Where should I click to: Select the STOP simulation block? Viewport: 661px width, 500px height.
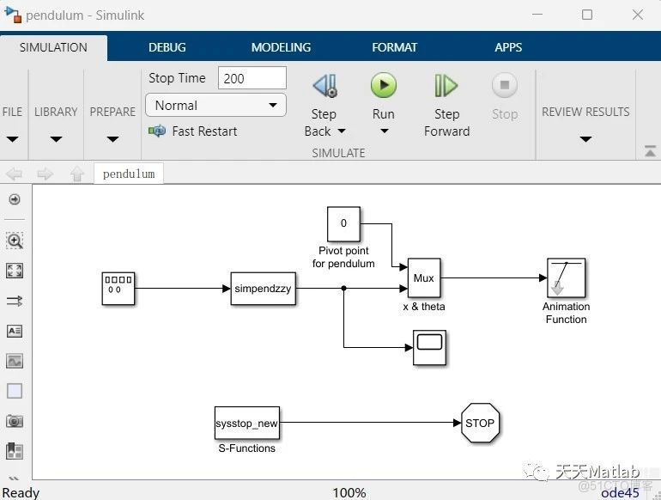pyautogui.click(x=480, y=423)
